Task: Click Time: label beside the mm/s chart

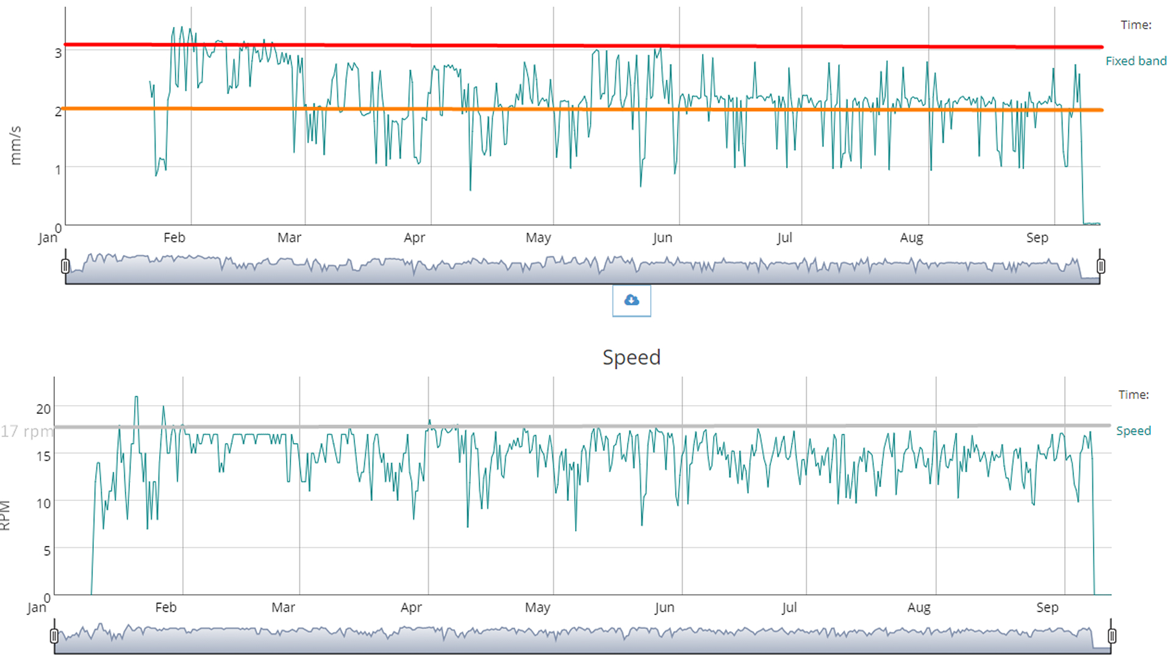Action: point(1136,25)
